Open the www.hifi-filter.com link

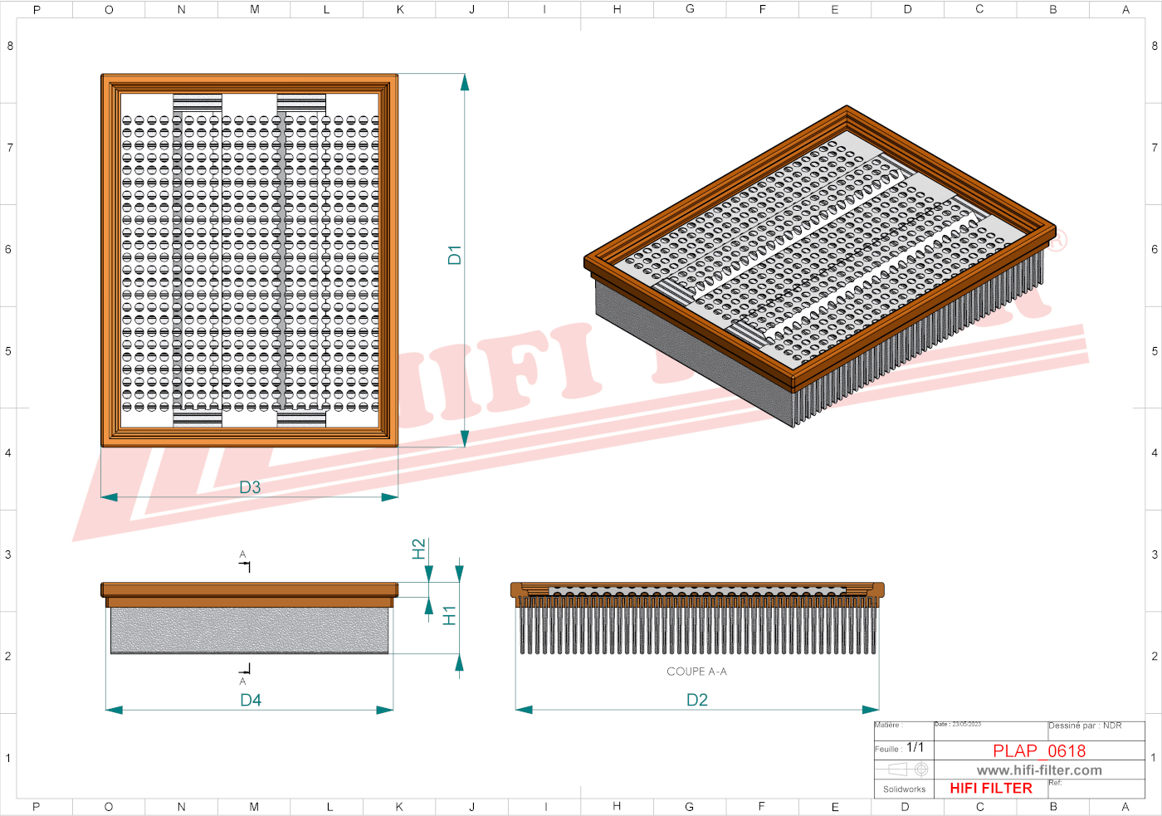1039,770
